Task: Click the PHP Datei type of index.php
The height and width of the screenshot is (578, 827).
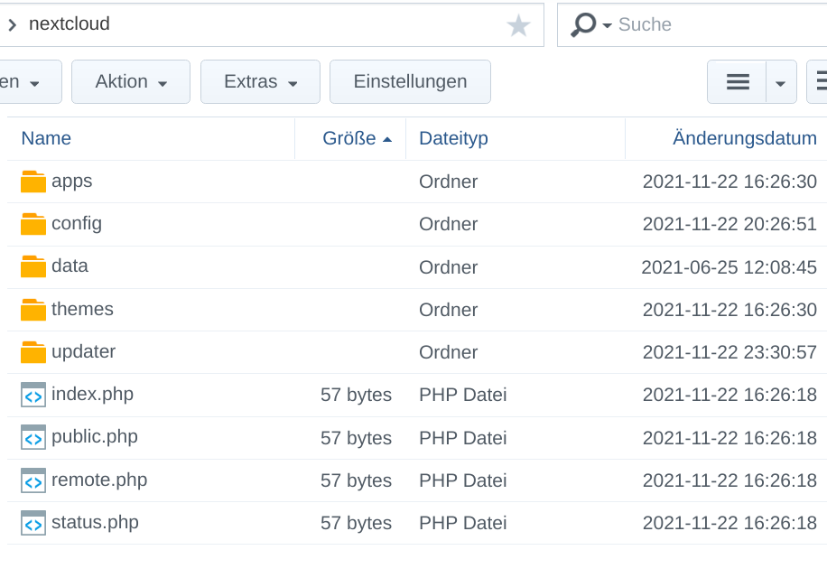Action: pos(462,395)
